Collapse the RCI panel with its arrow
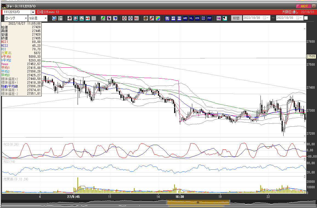This screenshot has width=317, height=208. point(304,143)
